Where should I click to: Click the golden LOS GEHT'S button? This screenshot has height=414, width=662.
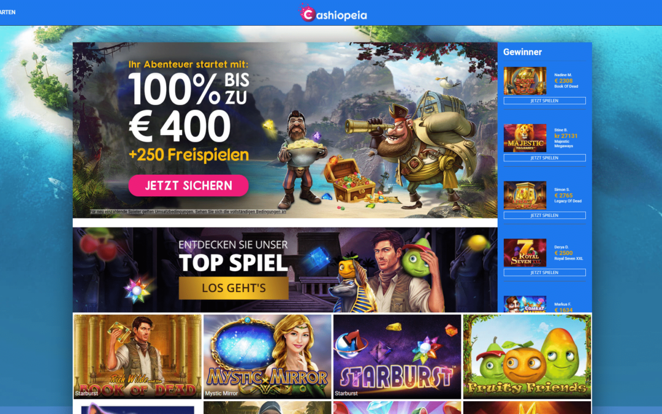(x=234, y=288)
